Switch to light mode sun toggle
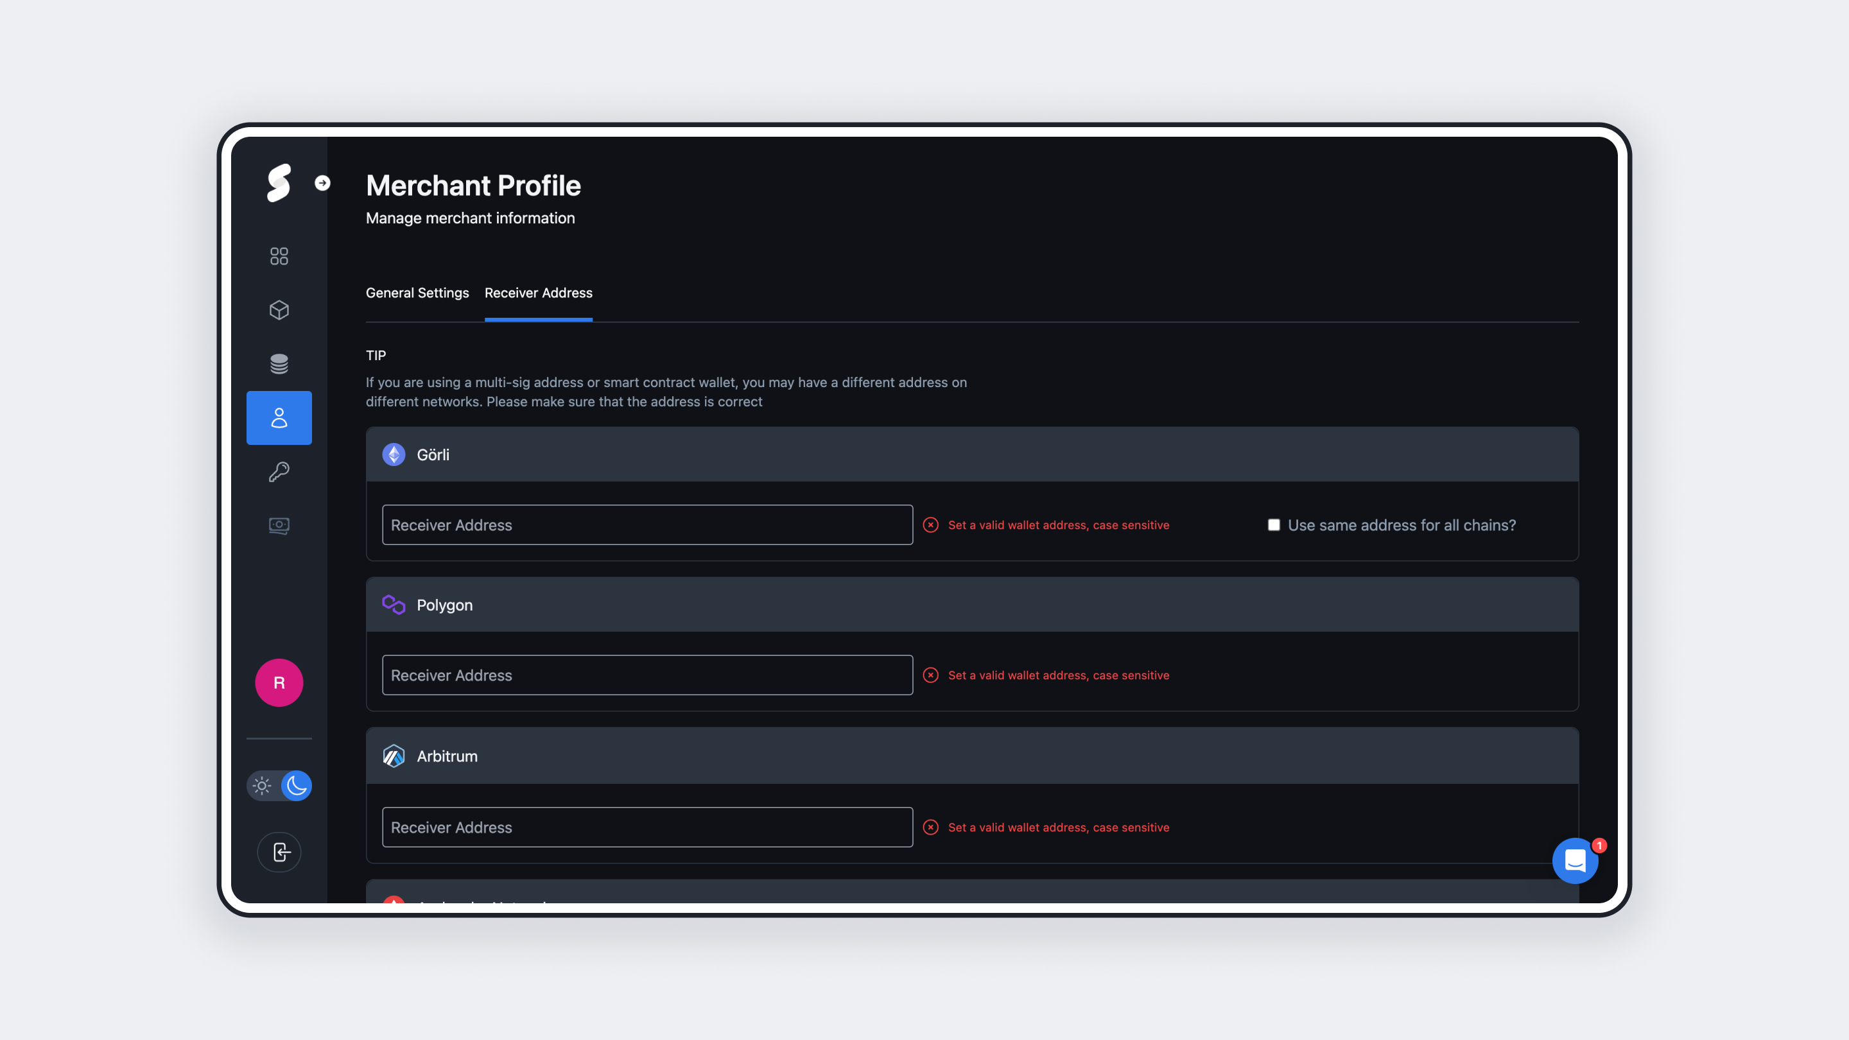The image size is (1849, 1040). click(x=262, y=785)
